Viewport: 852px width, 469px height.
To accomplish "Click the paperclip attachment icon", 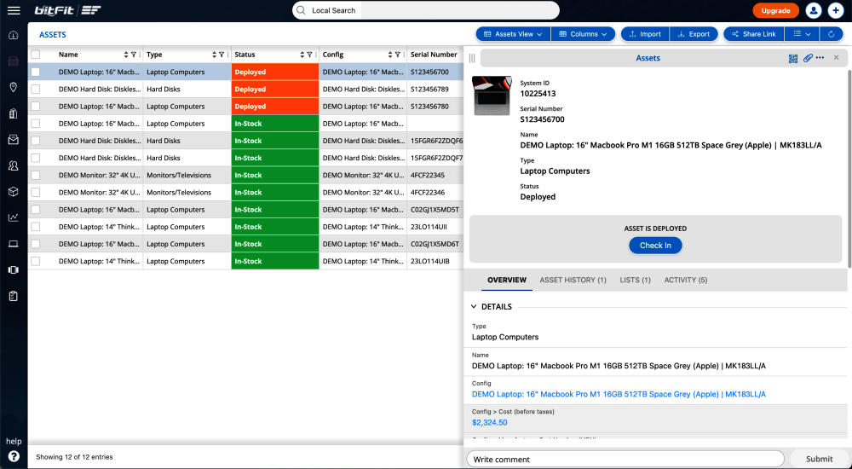I will click(x=807, y=58).
